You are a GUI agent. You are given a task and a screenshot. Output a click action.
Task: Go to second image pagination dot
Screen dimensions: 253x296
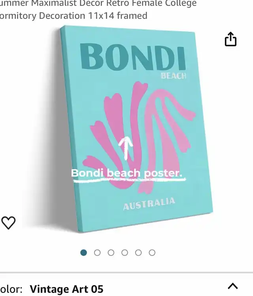click(x=97, y=252)
